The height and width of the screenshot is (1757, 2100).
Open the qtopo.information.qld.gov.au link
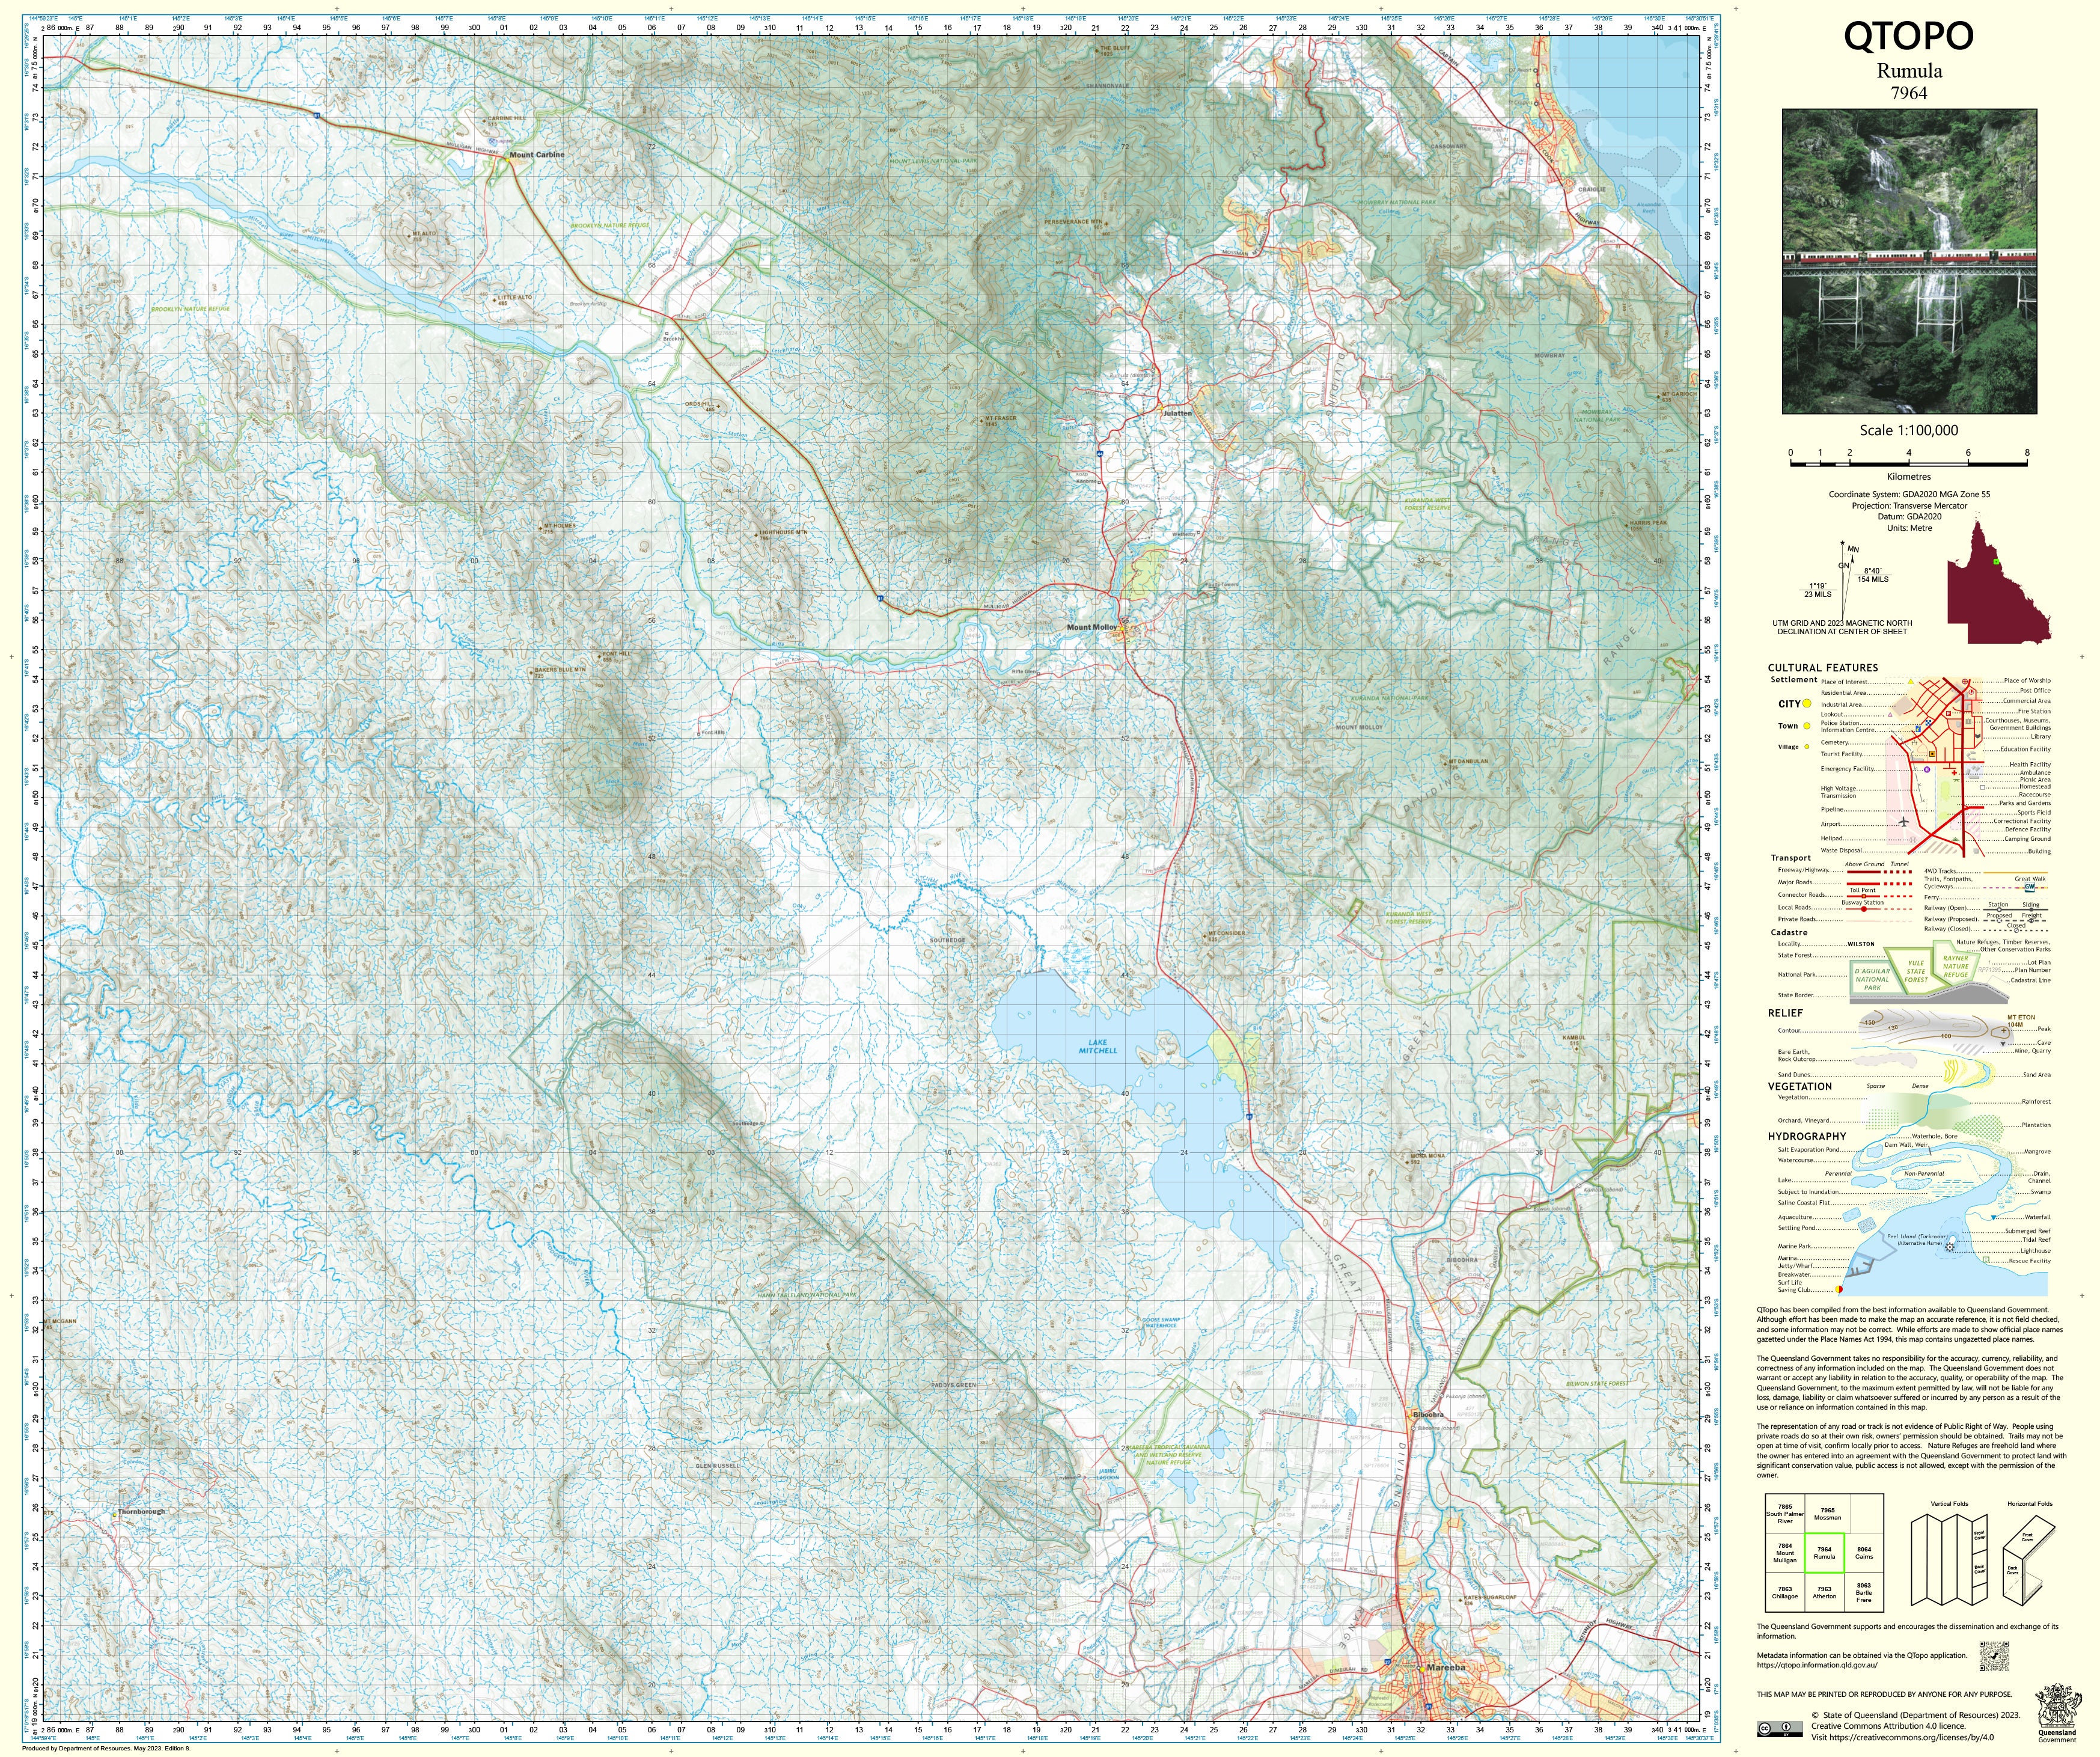coord(1817,1665)
